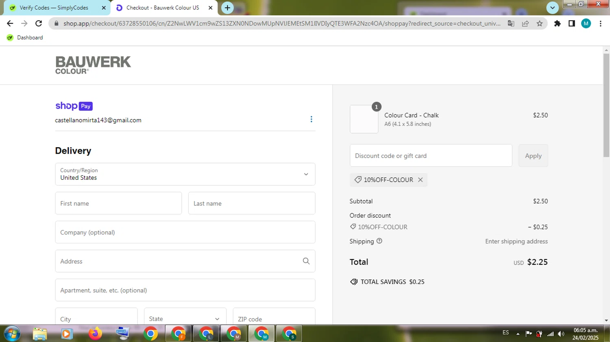Click the Bauwerk Colour logo
Image resolution: width=610 pixels, height=342 pixels.
tap(93, 65)
